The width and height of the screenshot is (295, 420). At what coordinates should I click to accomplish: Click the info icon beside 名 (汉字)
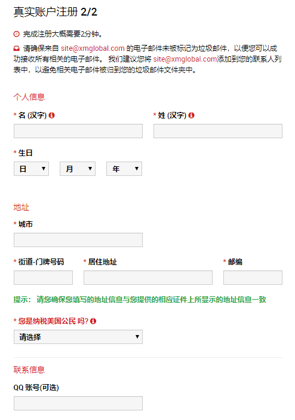point(51,115)
